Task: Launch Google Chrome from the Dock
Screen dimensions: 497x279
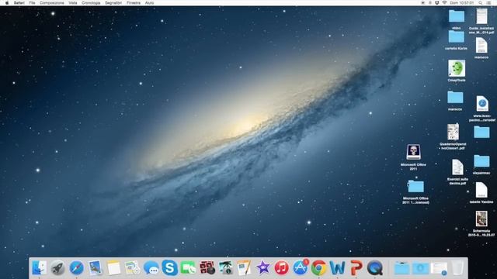Action: 318,268
